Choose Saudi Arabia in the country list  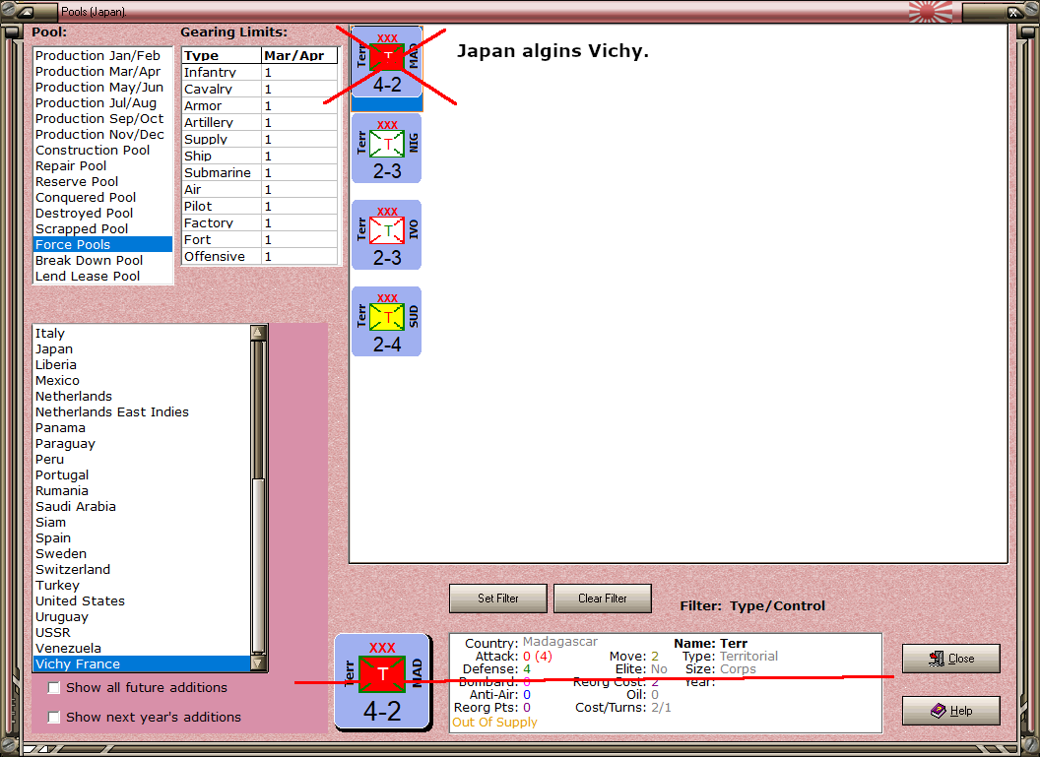click(142, 506)
